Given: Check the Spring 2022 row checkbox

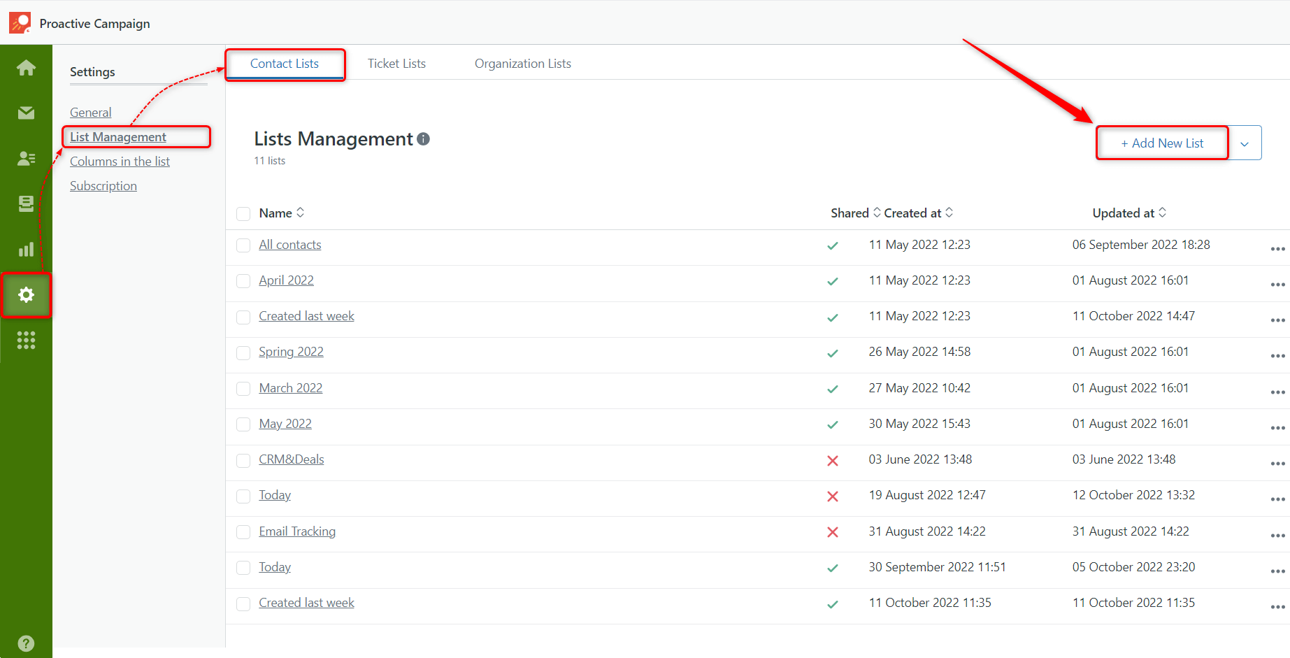Looking at the screenshot, I should pyautogui.click(x=243, y=352).
